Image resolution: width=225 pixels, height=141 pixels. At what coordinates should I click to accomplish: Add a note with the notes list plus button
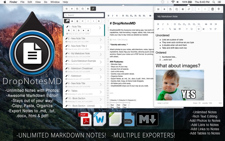[99, 21]
